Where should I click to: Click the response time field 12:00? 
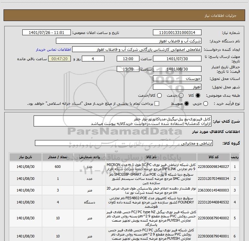[x=128, y=59]
